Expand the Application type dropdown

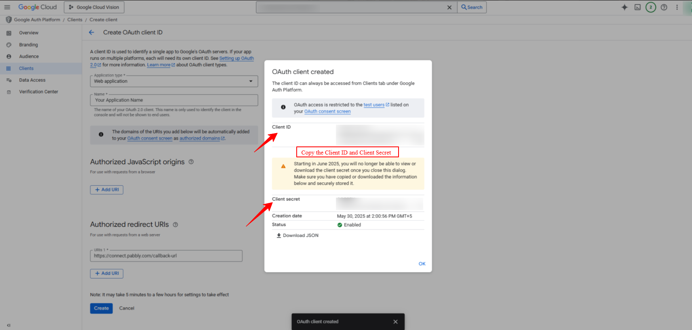coord(174,81)
